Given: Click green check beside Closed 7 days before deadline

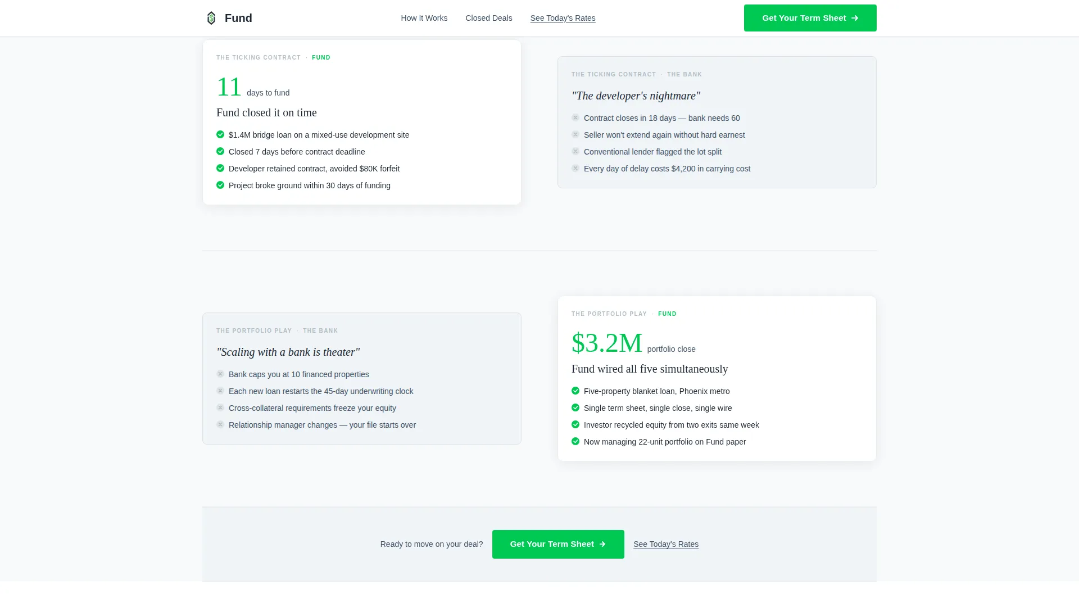Looking at the screenshot, I should click(x=220, y=151).
